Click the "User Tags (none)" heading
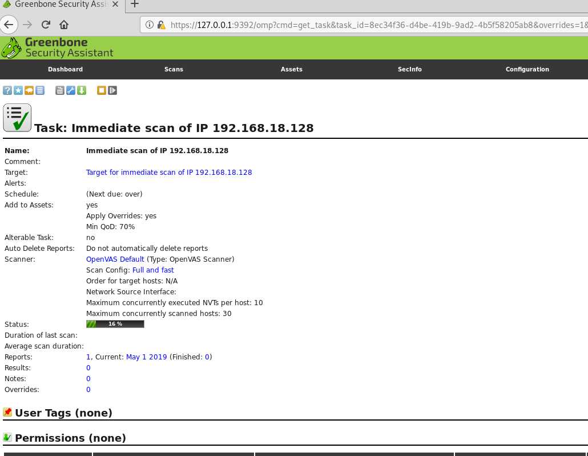Viewport: 588px width, 456px height. point(64,413)
